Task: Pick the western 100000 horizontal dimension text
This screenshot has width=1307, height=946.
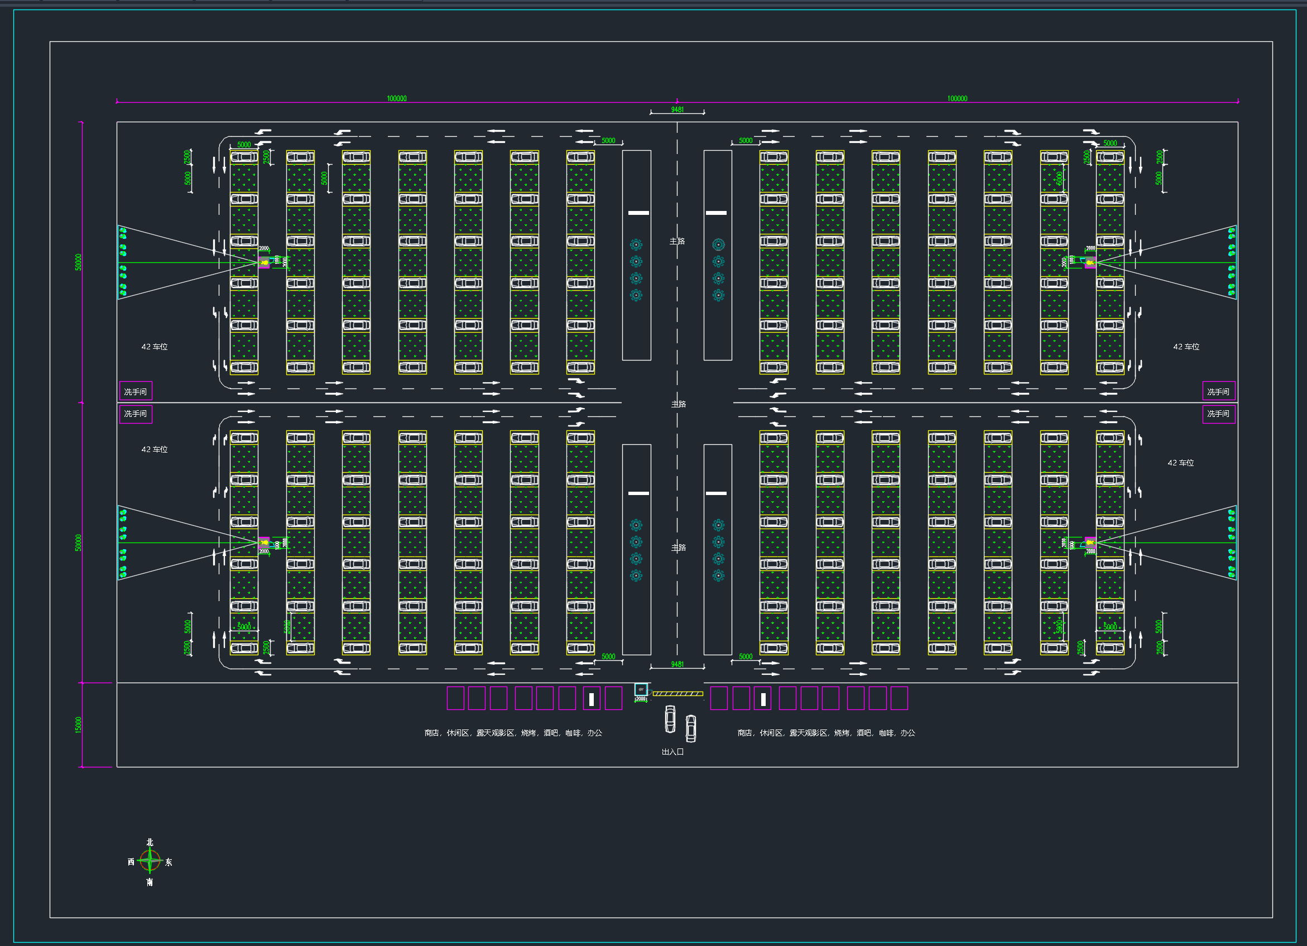Action: (396, 99)
